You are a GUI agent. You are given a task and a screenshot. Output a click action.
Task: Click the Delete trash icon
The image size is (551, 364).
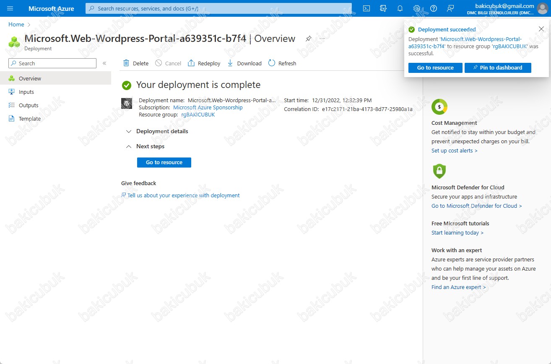click(126, 63)
